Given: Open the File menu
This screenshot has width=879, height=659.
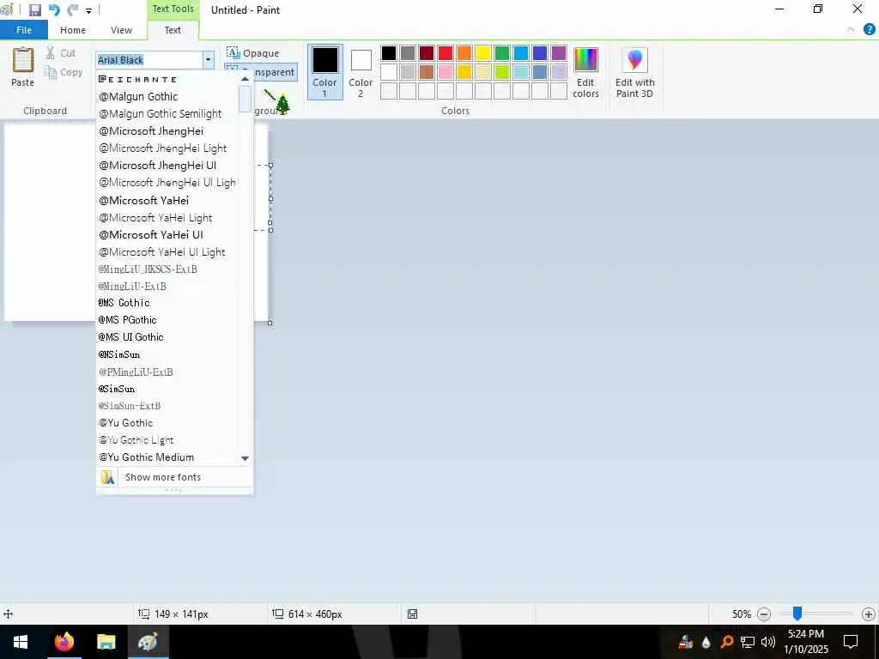Looking at the screenshot, I should tap(24, 30).
